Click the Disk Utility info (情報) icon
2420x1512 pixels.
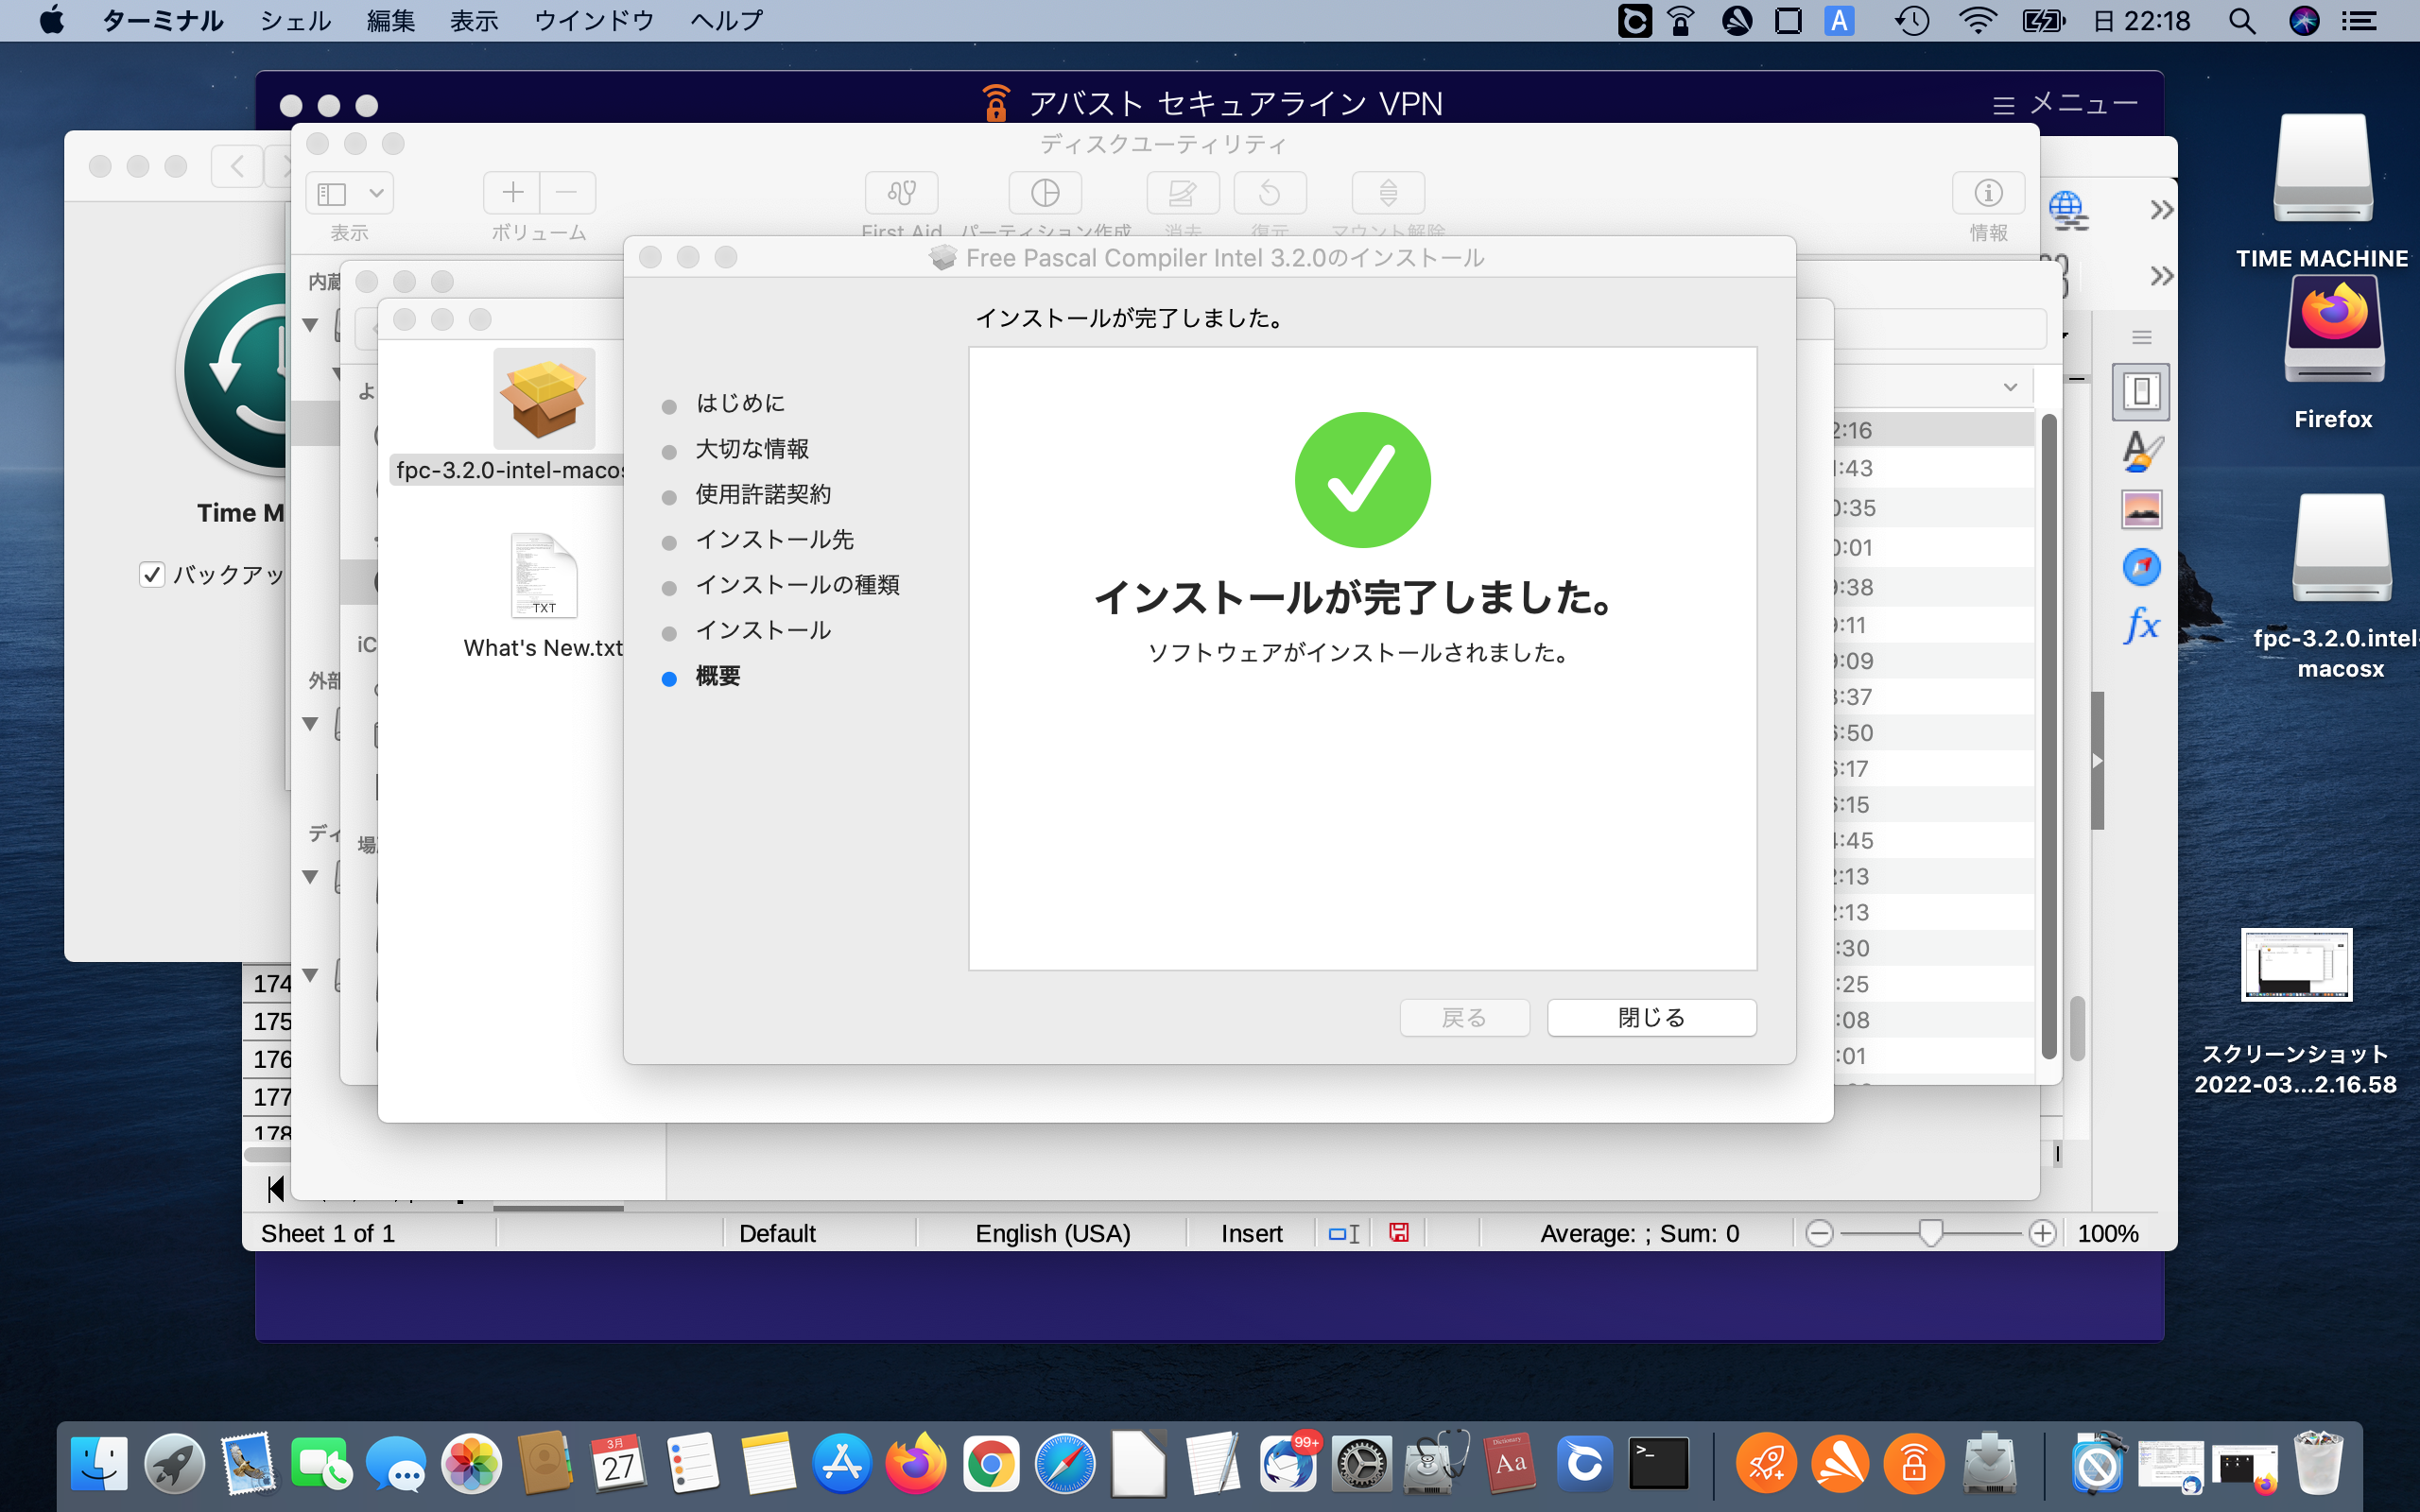click(x=1987, y=192)
